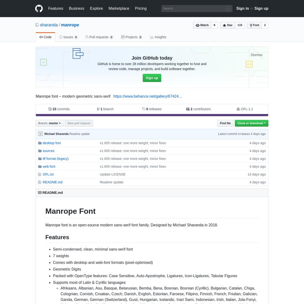Open Business in the top navigation
Screen dimensions: 304x304
77,9
